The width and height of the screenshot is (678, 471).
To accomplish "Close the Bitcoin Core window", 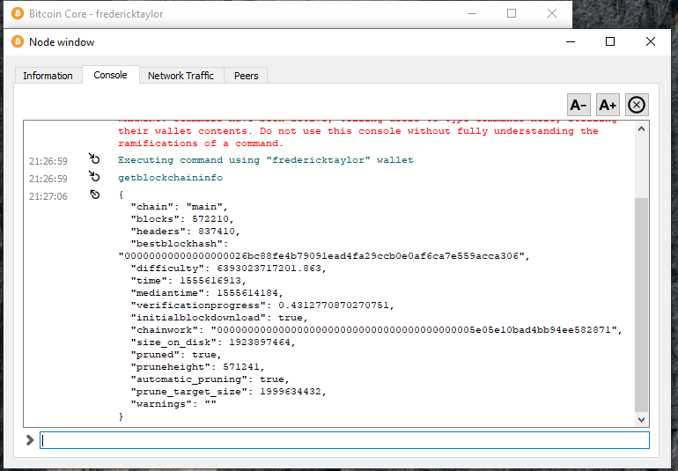I will [552, 13].
